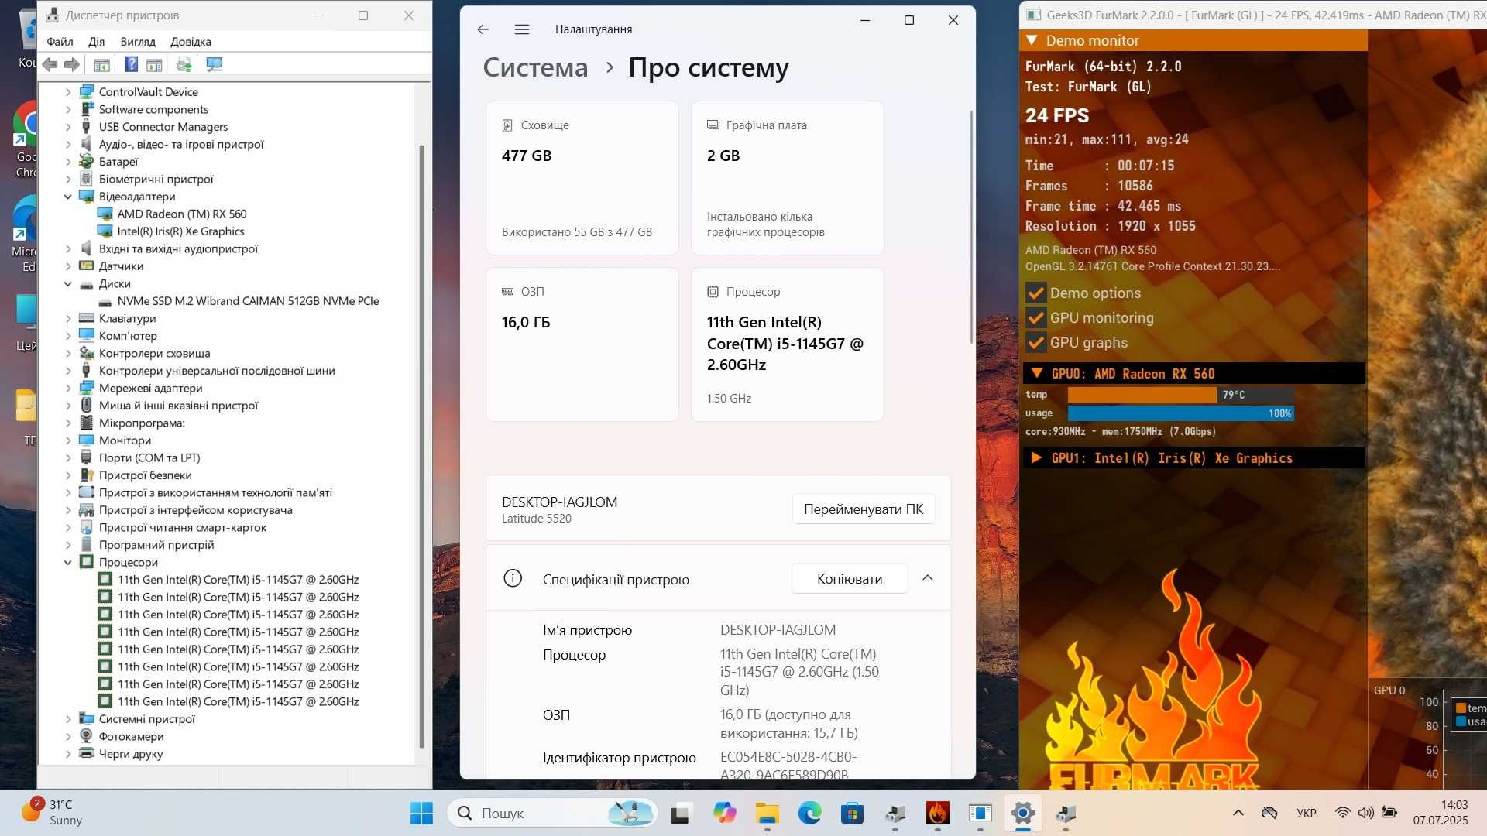Select Intel(R) Iris(R) Xe Graphics device

click(x=180, y=231)
